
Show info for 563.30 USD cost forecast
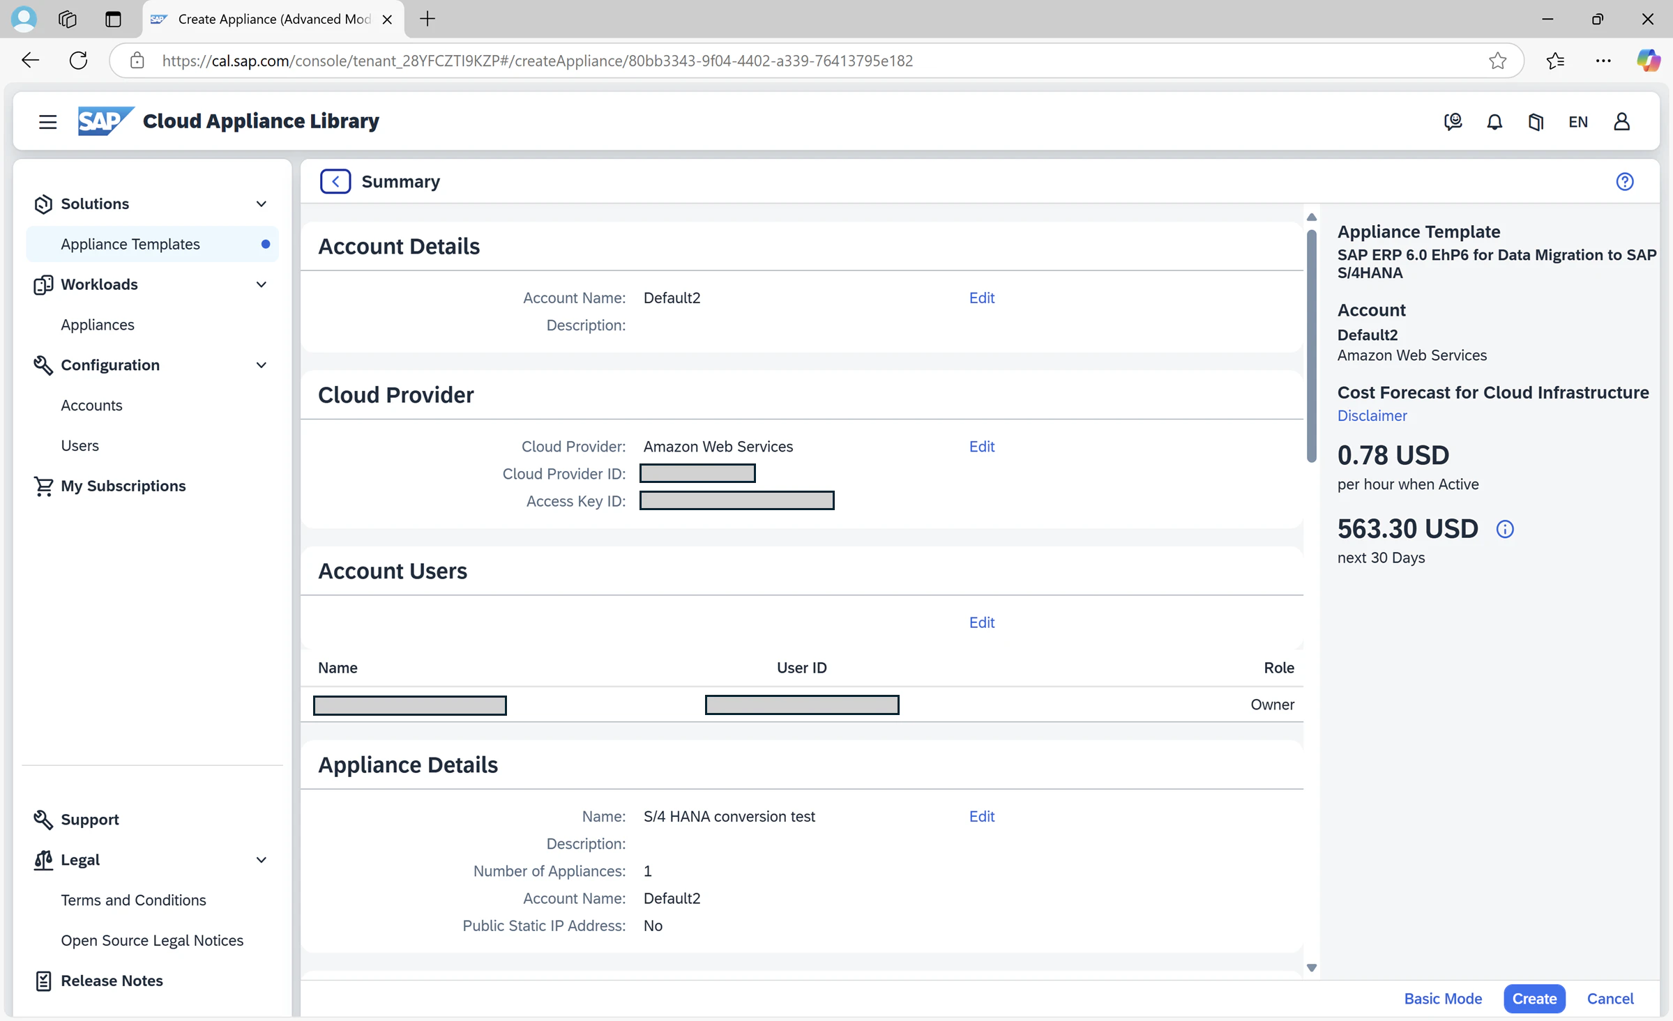coord(1505,529)
